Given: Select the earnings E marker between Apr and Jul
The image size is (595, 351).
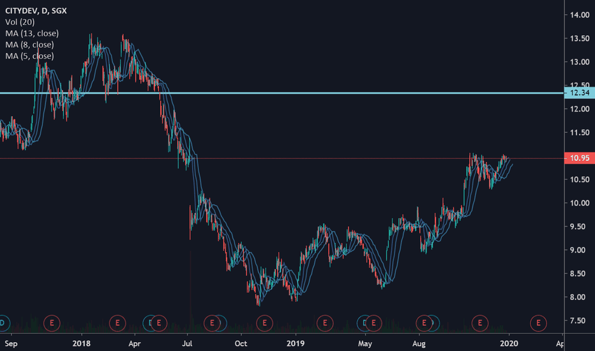Looking at the screenshot, I should tap(159, 324).
